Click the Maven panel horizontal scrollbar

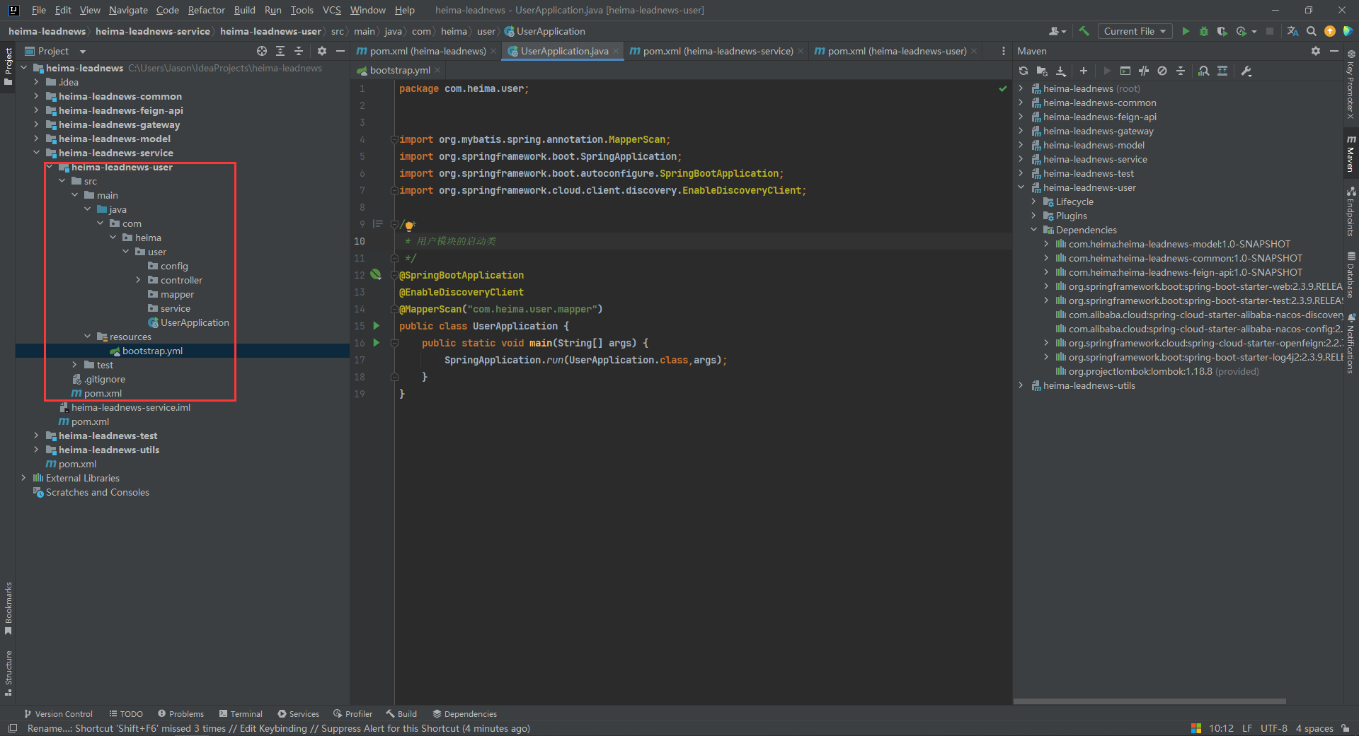coord(1149,701)
